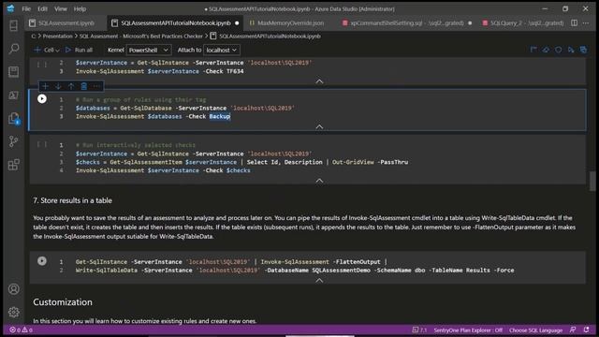Collapse the TF634 check cell
The height and width of the screenshot is (337, 599).
319,81
